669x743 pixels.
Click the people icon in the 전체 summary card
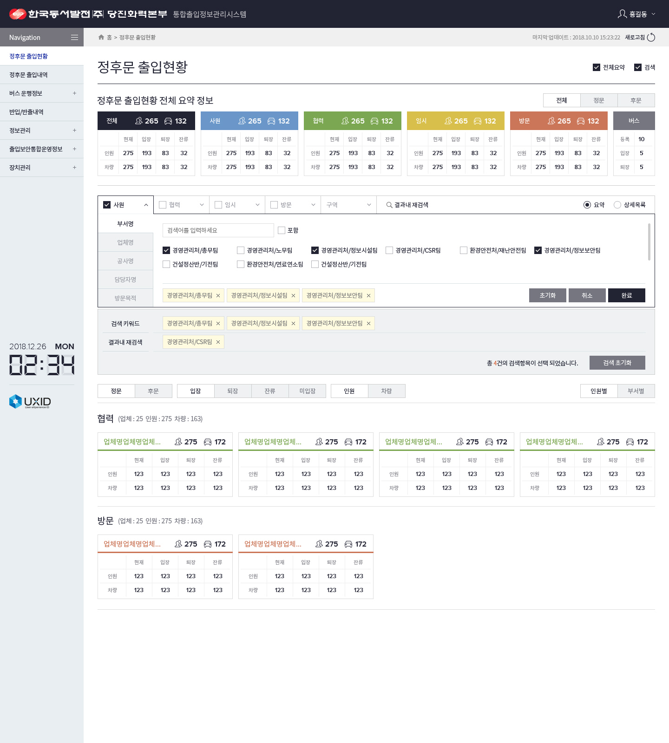click(x=139, y=121)
